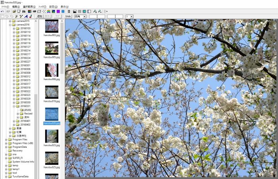Image resolution: width=278 pixels, height=179 pixels.
Task: Select the harutsu003.jpg thumbnail
Action: [52, 27]
